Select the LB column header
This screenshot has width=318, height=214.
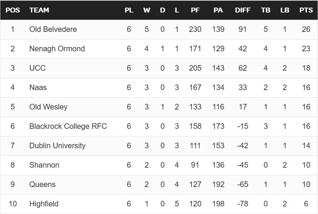pos(285,10)
